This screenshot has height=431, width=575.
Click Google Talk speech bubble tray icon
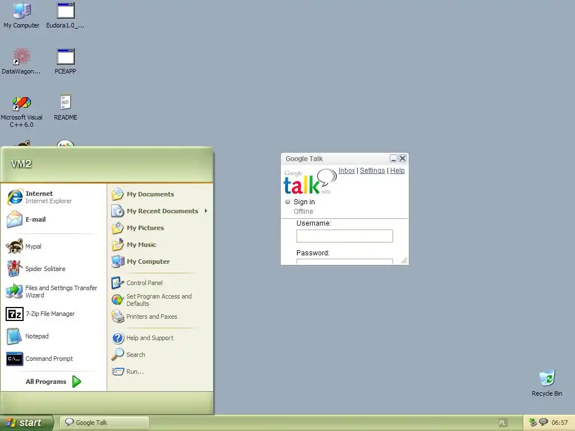pyautogui.click(x=543, y=422)
